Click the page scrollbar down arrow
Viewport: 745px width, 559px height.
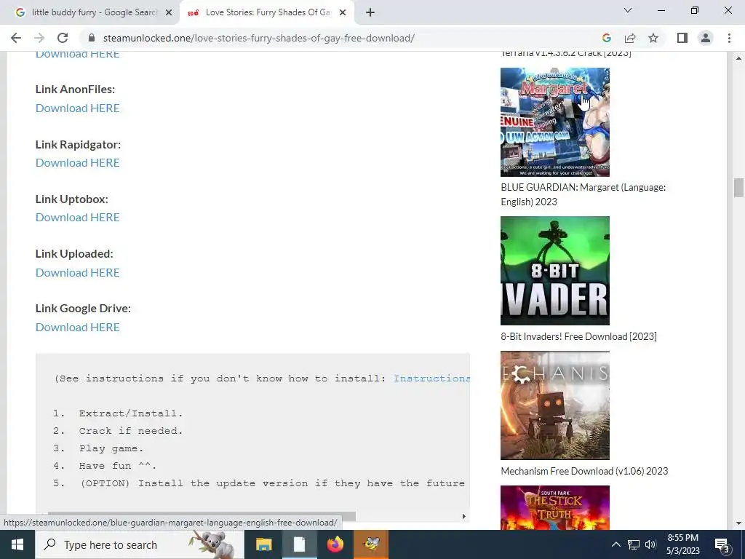point(738,523)
